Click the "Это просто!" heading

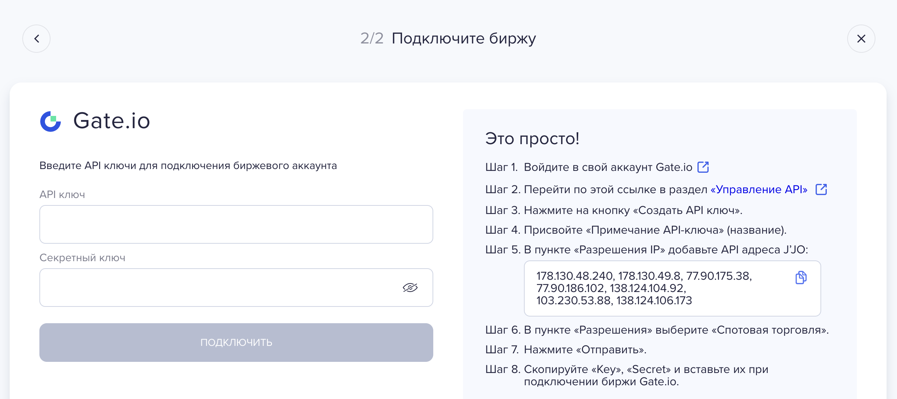coord(532,139)
